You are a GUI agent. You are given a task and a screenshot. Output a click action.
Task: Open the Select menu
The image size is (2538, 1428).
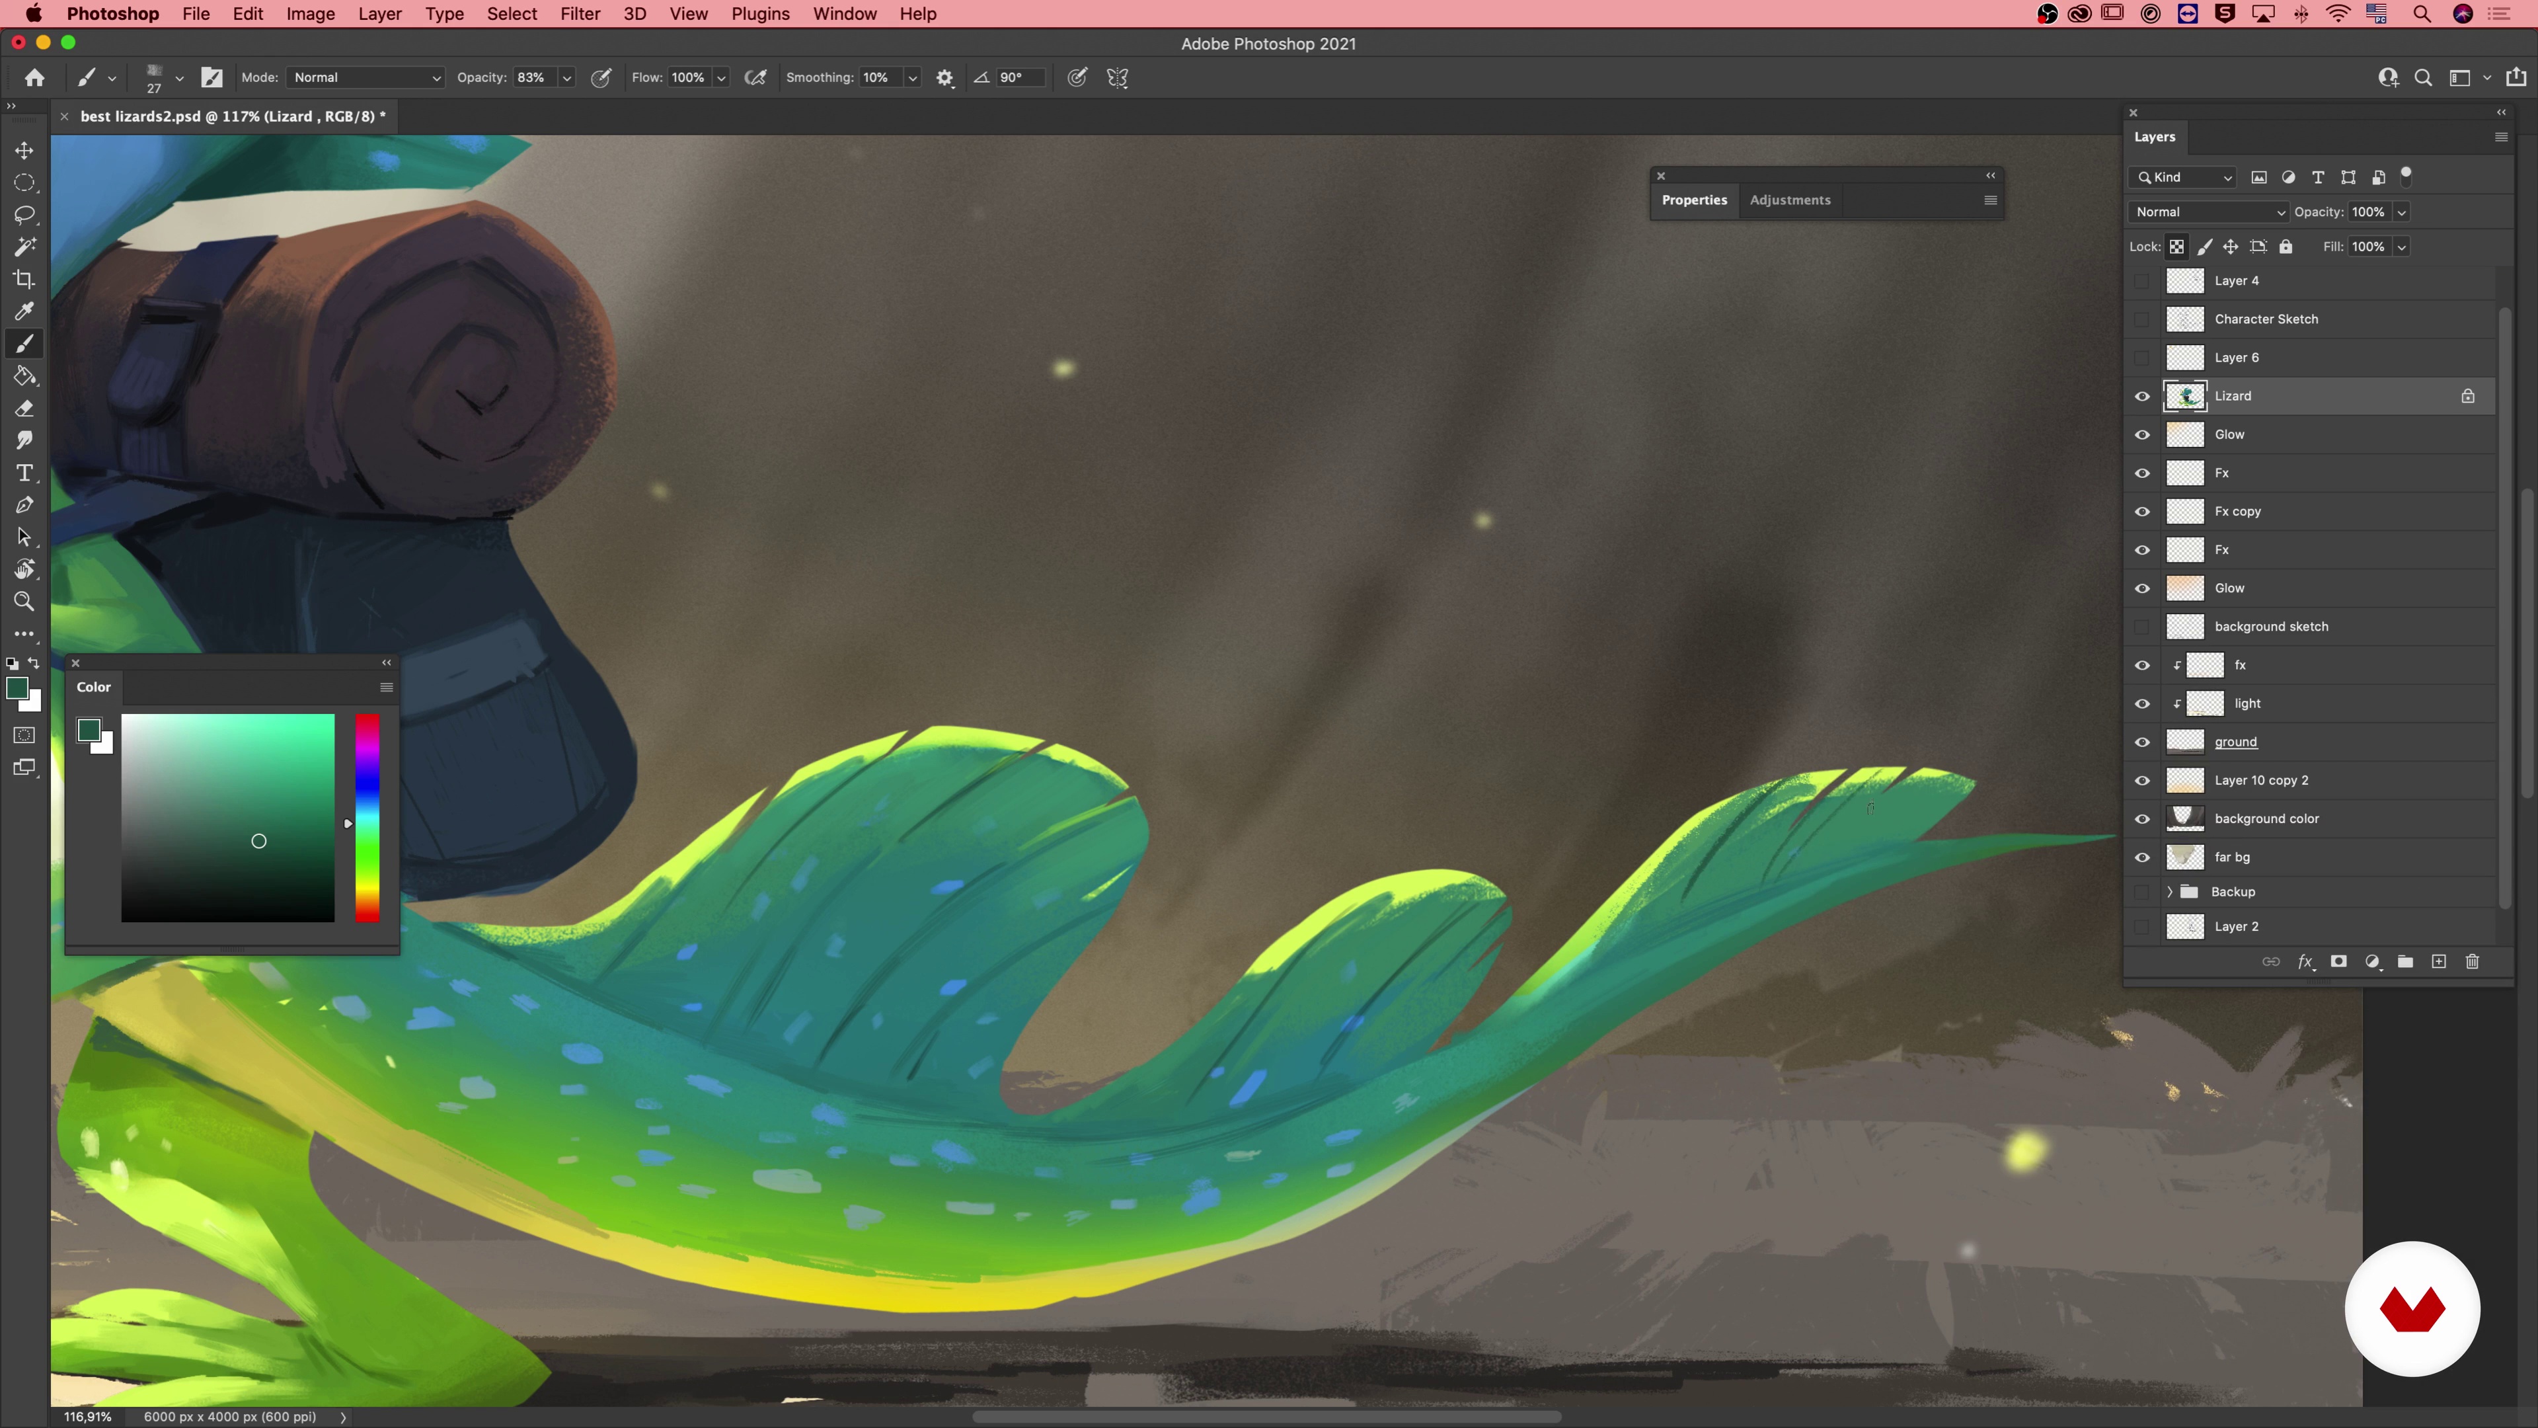click(512, 14)
